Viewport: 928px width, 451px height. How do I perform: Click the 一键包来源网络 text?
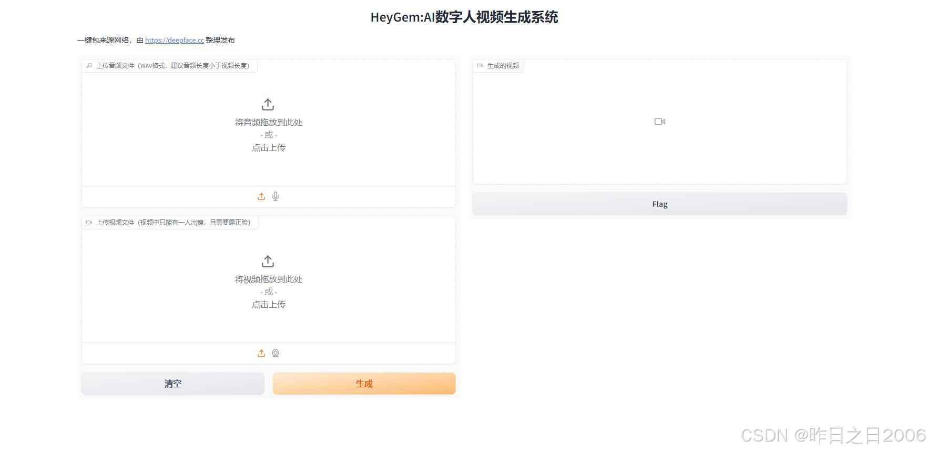coord(103,40)
